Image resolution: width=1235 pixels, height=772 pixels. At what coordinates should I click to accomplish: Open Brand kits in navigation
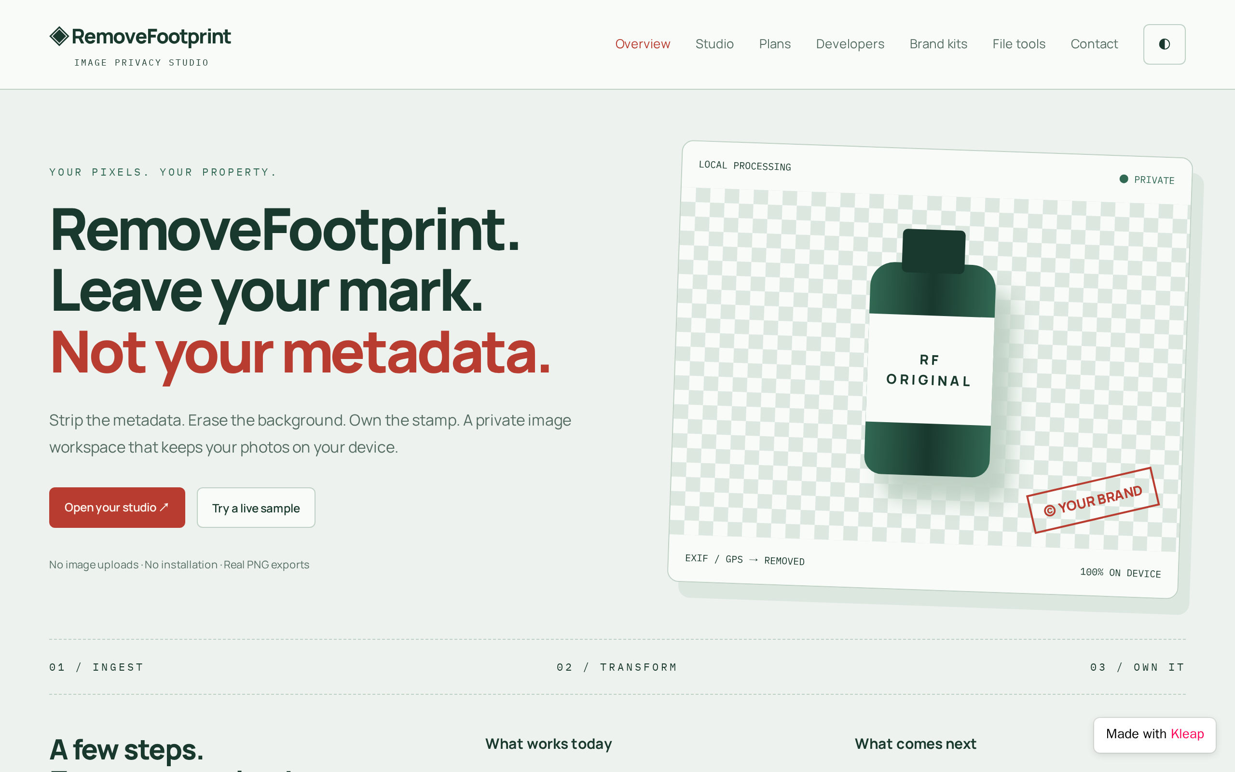pyautogui.click(x=938, y=44)
